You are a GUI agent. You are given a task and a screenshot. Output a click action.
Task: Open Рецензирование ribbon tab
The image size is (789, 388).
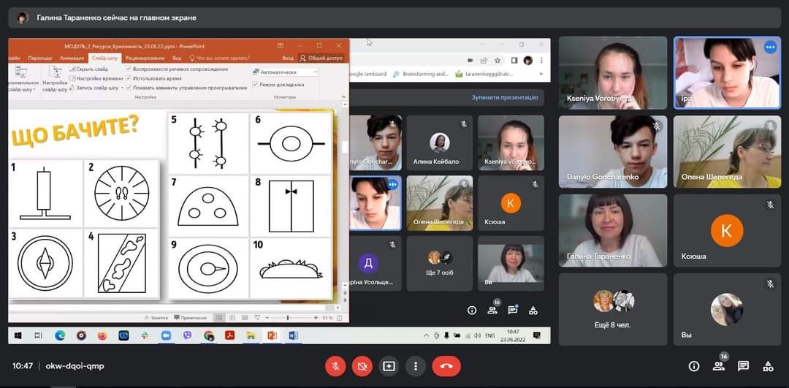click(x=143, y=58)
